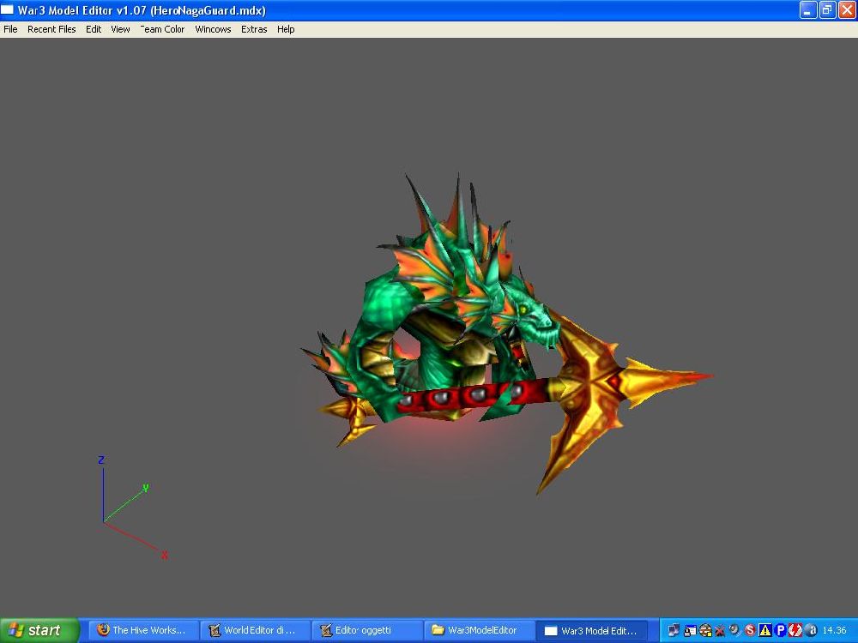Open the Edit menu

coord(94,29)
